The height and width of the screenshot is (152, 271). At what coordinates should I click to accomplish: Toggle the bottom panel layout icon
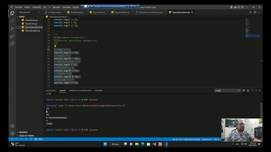pyautogui.click(x=235, y=7)
